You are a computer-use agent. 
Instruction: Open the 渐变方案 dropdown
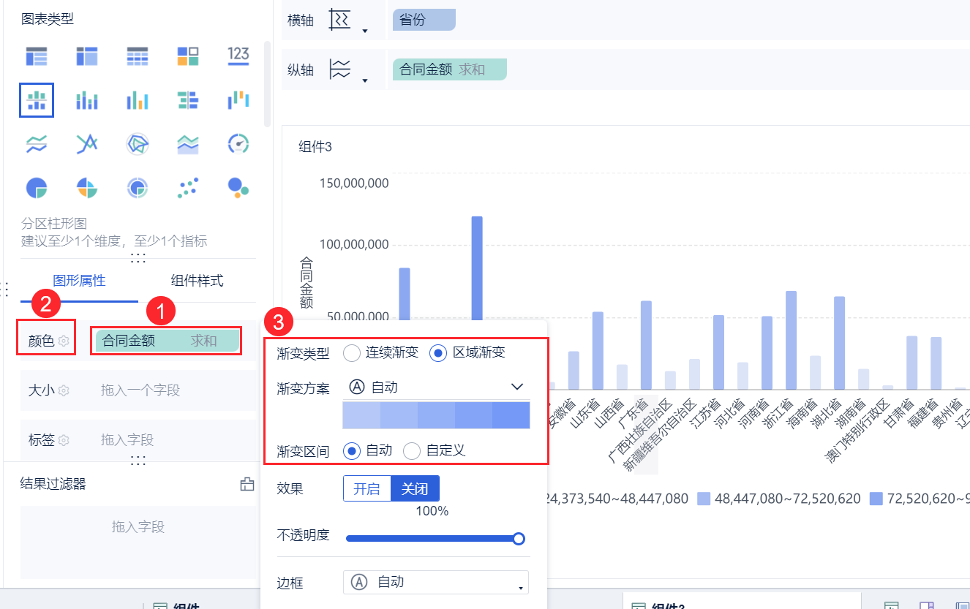click(436, 387)
